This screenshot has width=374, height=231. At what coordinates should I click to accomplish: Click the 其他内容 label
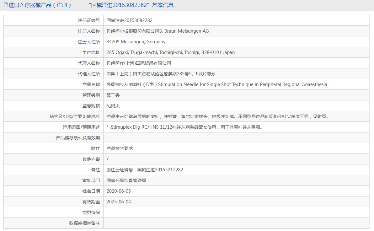[x=91, y=159]
